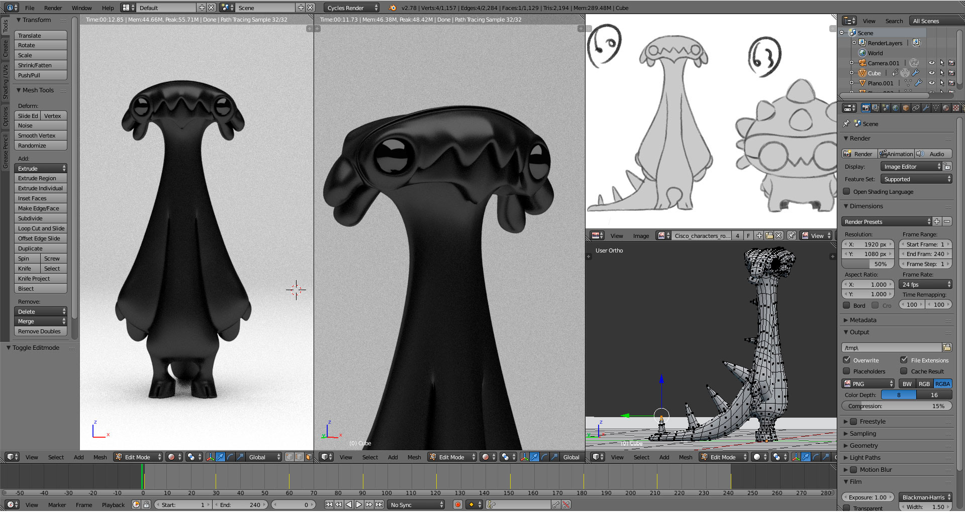Jump to end frame in timeline

pyautogui.click(x=379, y=504)
